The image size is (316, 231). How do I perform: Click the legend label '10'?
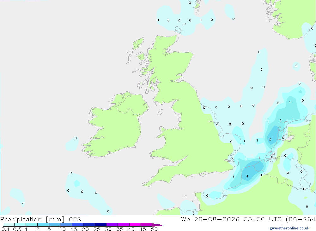click(x=63, y=229)
